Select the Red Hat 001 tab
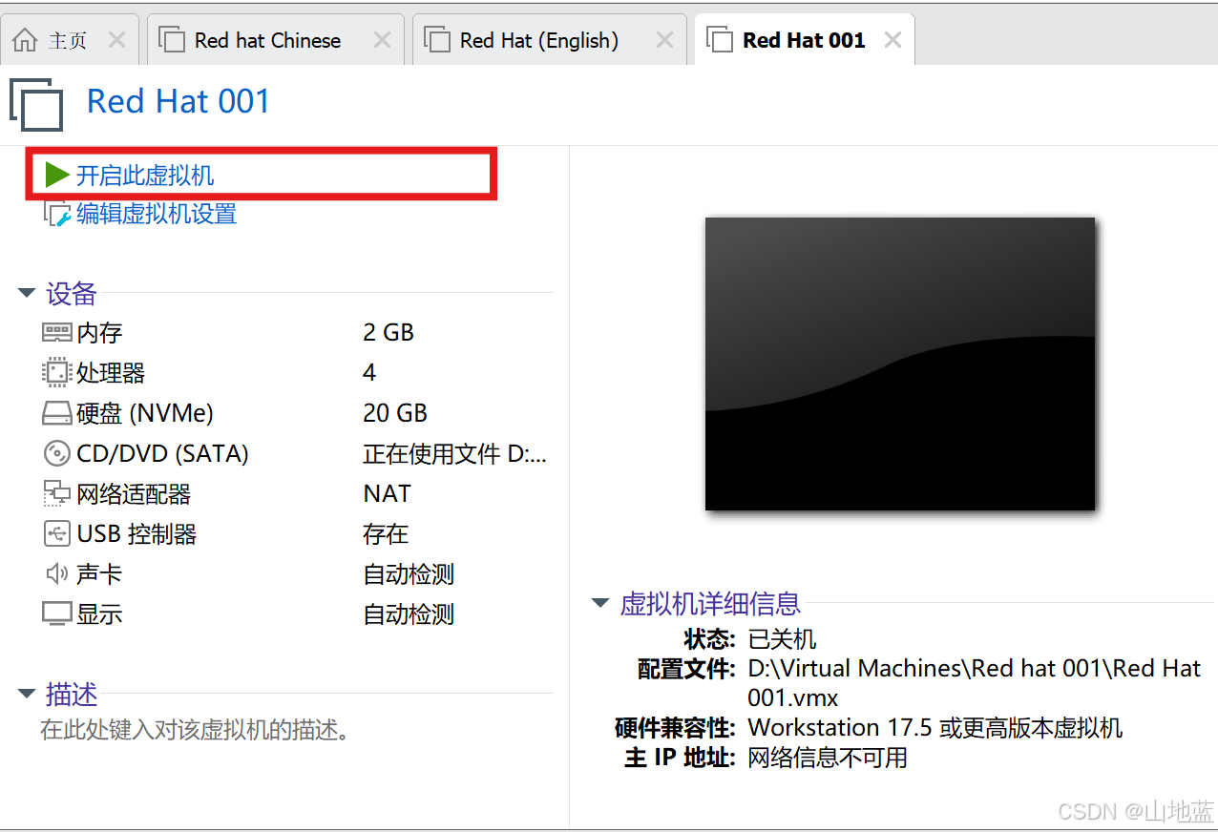 [804, 40]
